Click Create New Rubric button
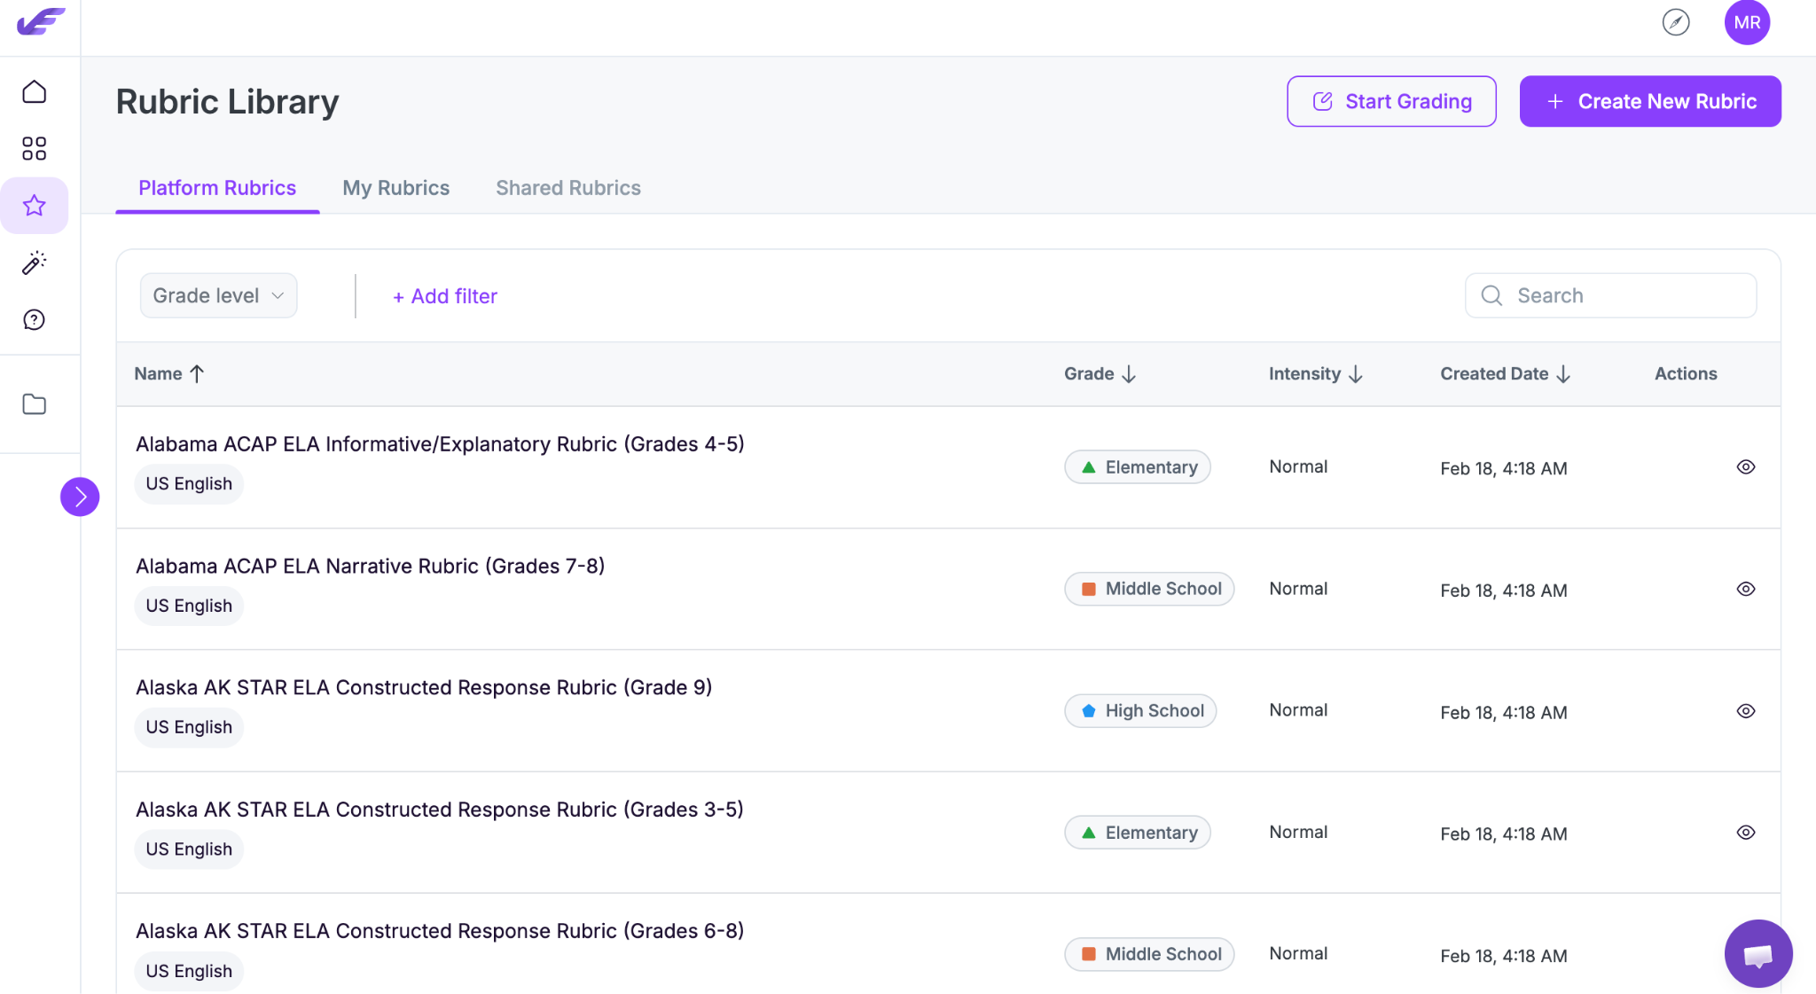 [1650, 101]
